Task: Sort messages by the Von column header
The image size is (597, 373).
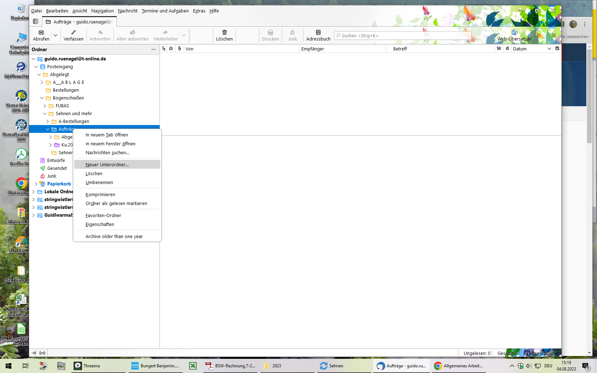Action: coord(242,49)
